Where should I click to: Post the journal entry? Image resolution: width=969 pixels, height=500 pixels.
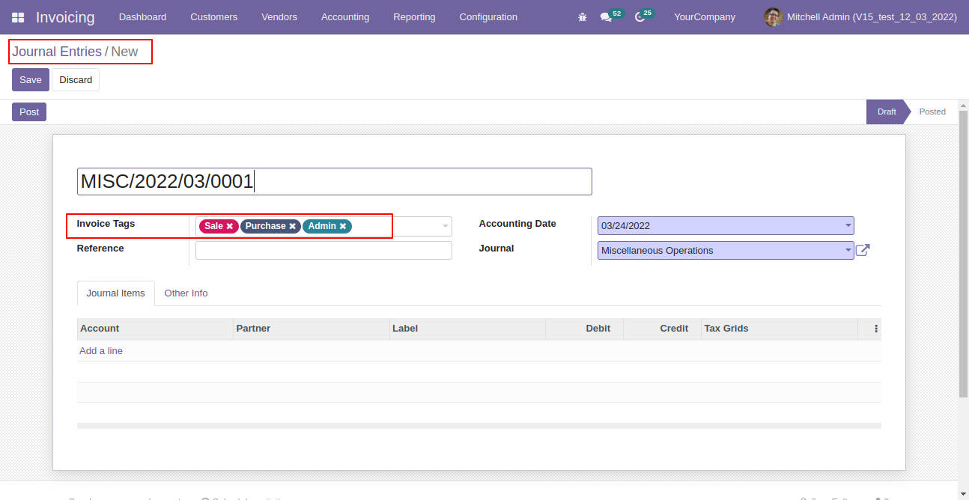(29, 112)
